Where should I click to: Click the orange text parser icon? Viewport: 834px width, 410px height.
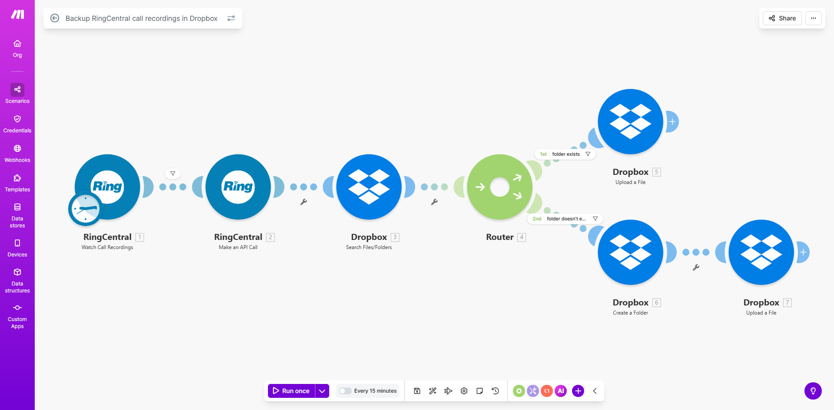pos(546,391)
